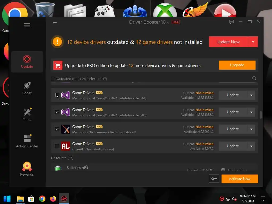
Task: Open the Action Center sidebar tab
Action: pyautogui.click(x=27, y=142)
